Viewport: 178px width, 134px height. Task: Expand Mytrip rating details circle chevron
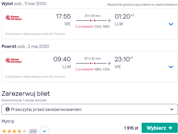point(45,131)
